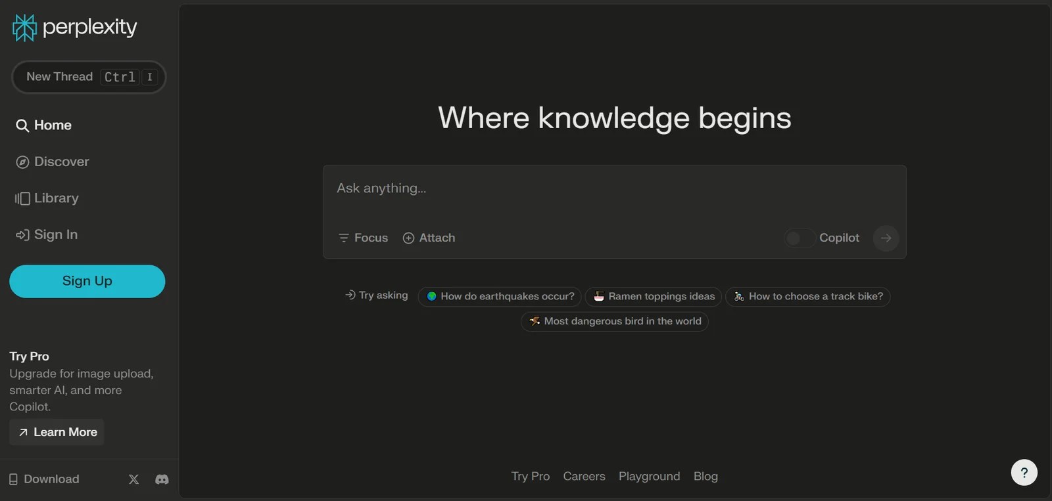Open the Try Pro footer link
1052x501 pixels.
tap(531, 476)
